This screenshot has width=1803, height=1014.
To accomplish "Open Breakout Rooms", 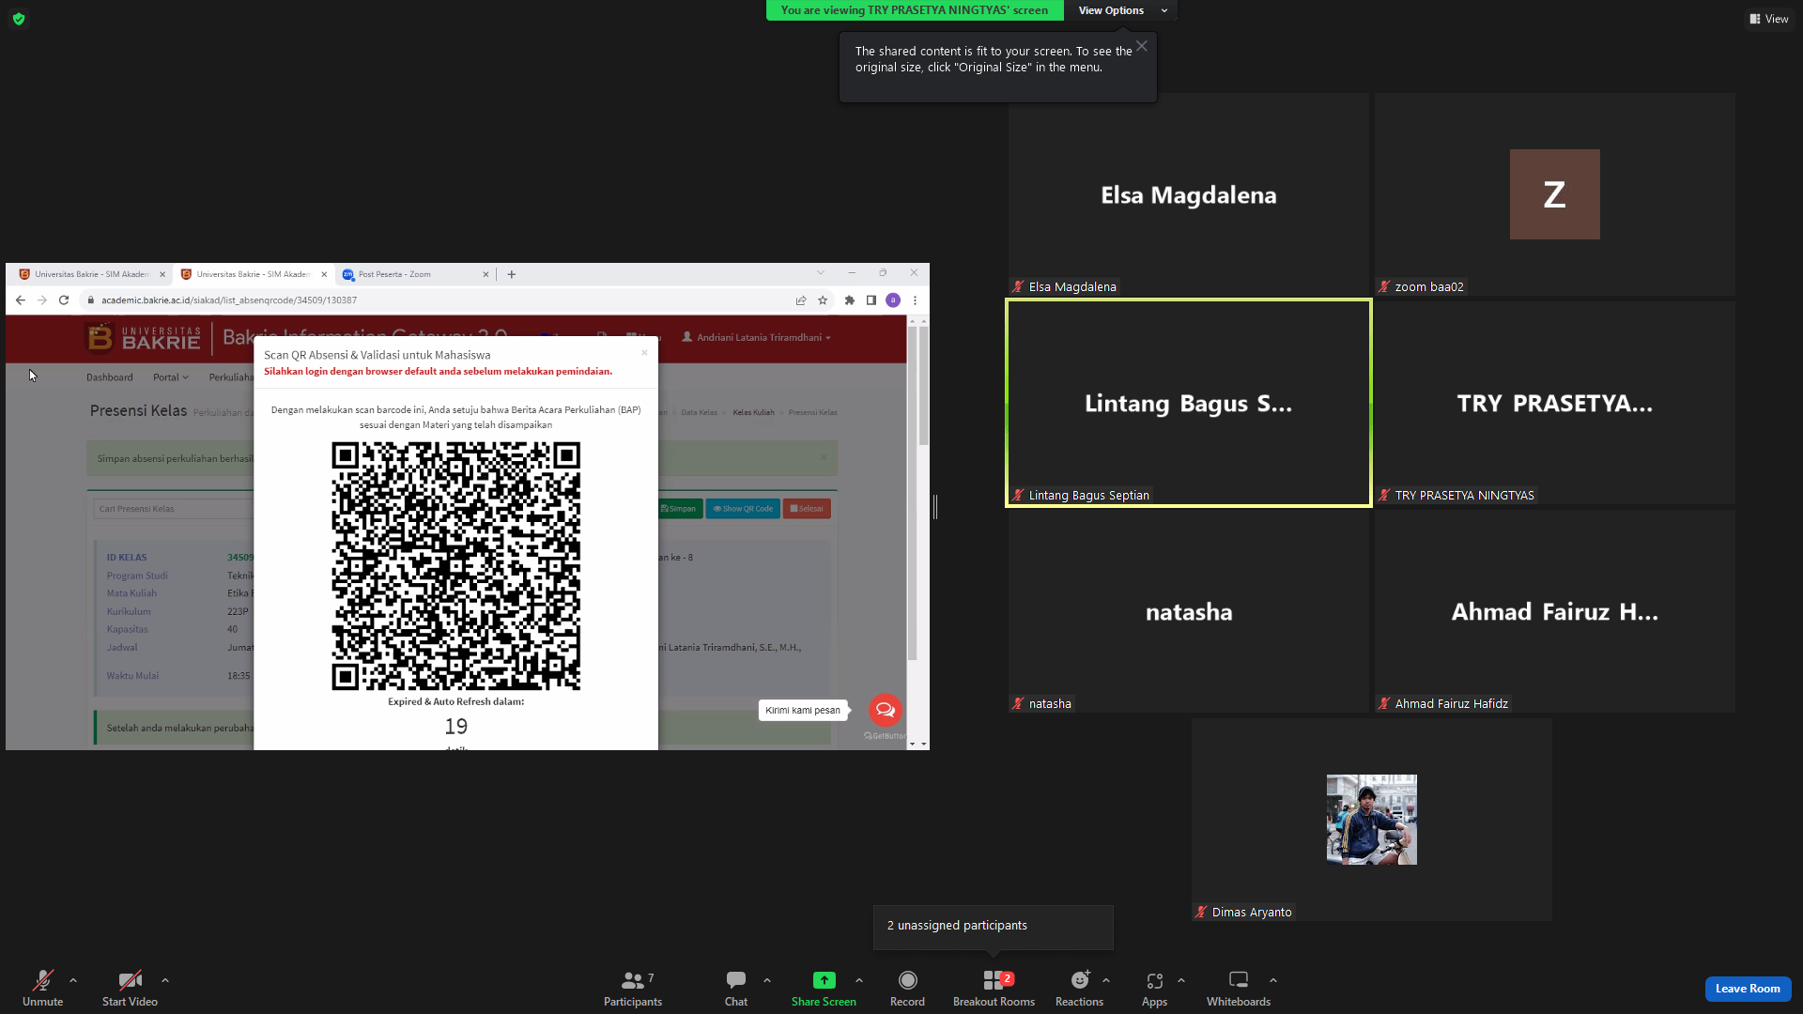I will pyautogui.click(x=994, y=989).
